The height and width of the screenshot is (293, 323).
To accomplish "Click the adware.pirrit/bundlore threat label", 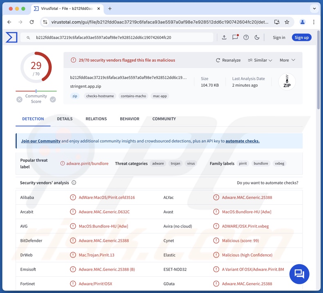I will pyautogui.click(x=87, y=163).
